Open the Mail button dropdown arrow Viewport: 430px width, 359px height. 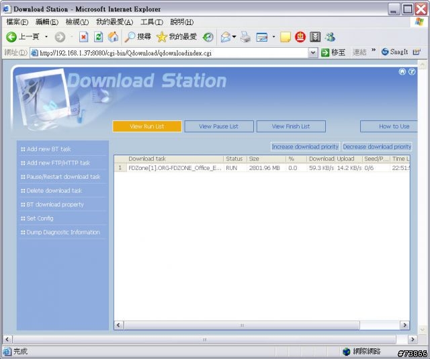point(234,36)
